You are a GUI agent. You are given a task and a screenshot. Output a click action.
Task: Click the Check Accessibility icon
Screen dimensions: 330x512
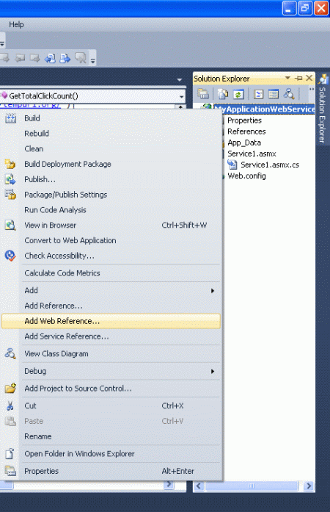10,256
